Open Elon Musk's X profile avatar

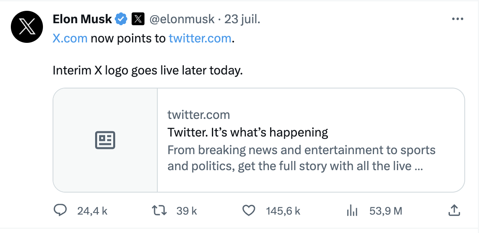(x=27, y=27)
